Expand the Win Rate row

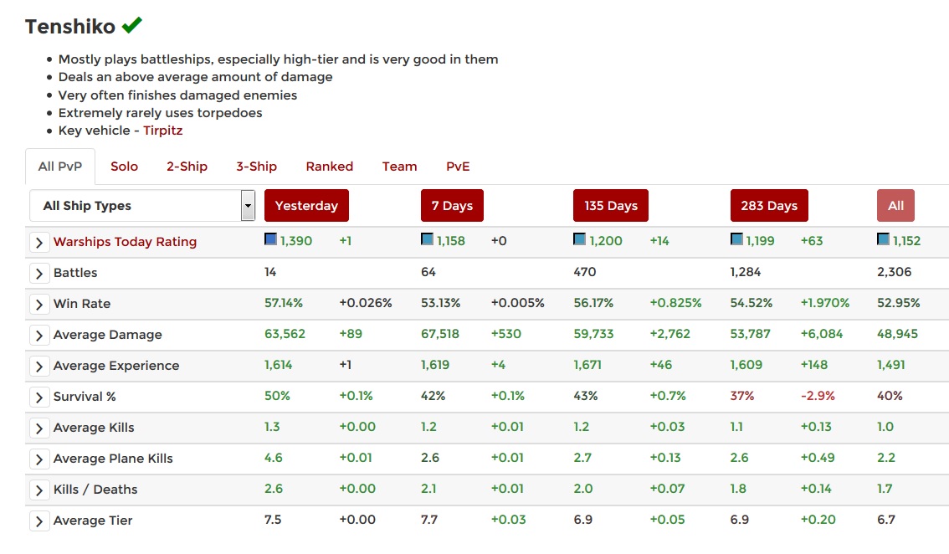[39, 304]
